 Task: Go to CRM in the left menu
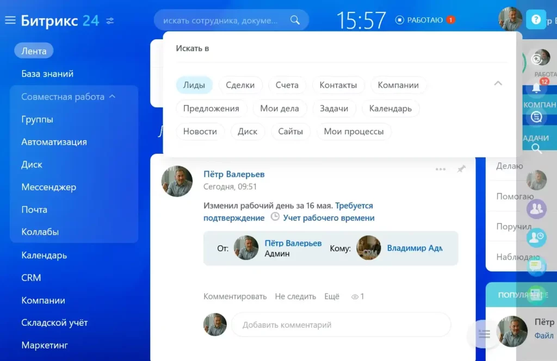pyautogui.click(x=31, y=277)
